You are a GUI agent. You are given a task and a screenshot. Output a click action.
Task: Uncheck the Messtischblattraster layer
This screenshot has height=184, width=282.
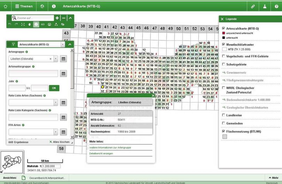224,44
